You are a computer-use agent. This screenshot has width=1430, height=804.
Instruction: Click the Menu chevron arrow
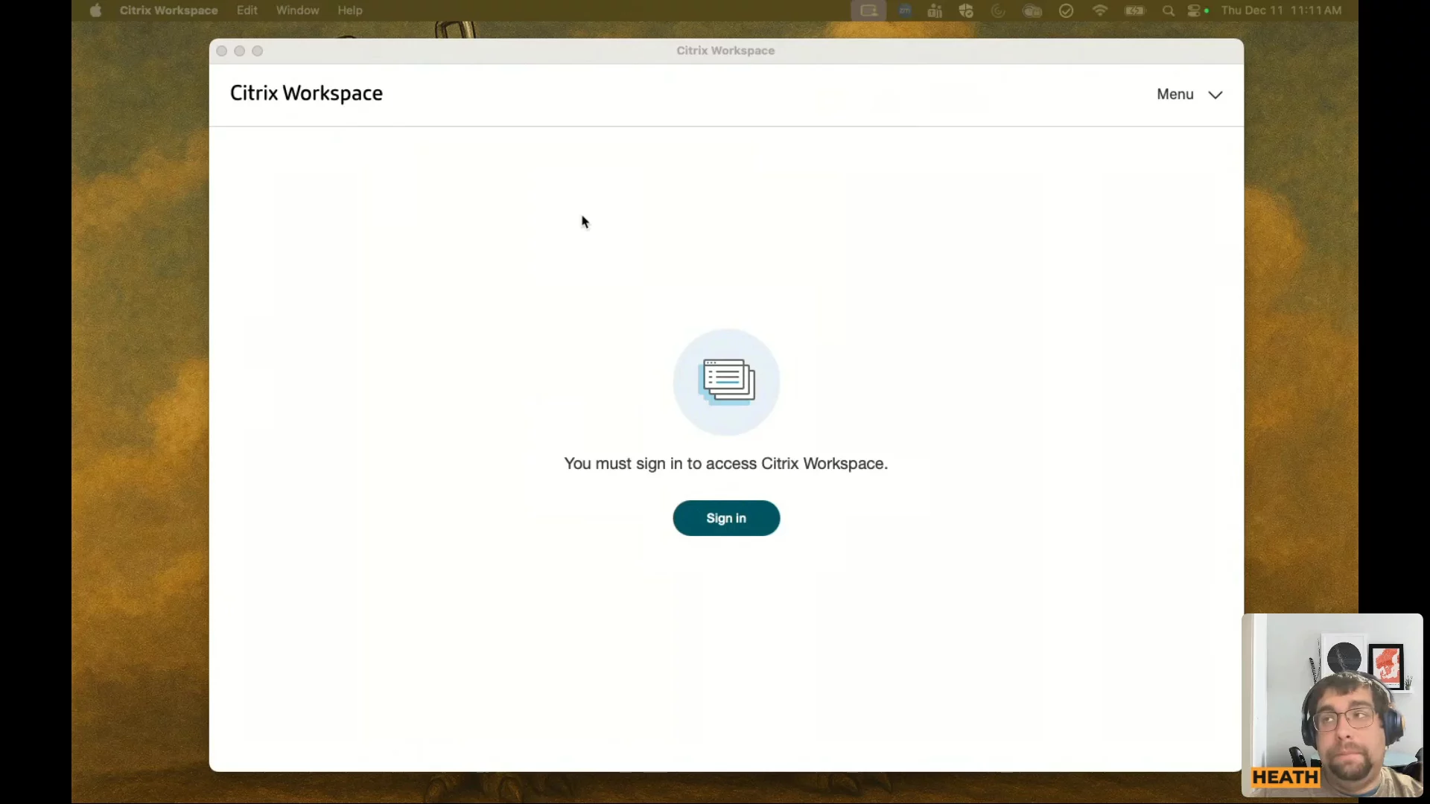click(x=1215, y=95)
